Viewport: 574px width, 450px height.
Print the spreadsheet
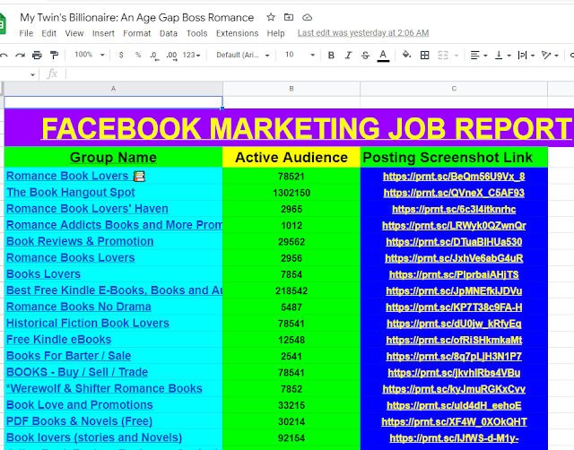[37, 56]
